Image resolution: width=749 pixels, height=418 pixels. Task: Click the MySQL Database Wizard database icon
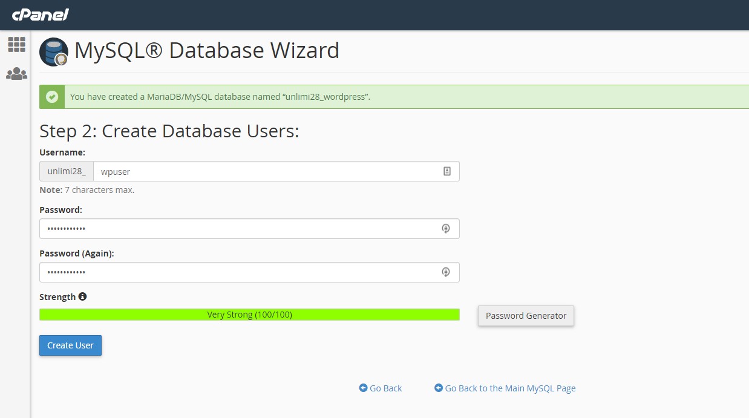click(x=53, y=52)
